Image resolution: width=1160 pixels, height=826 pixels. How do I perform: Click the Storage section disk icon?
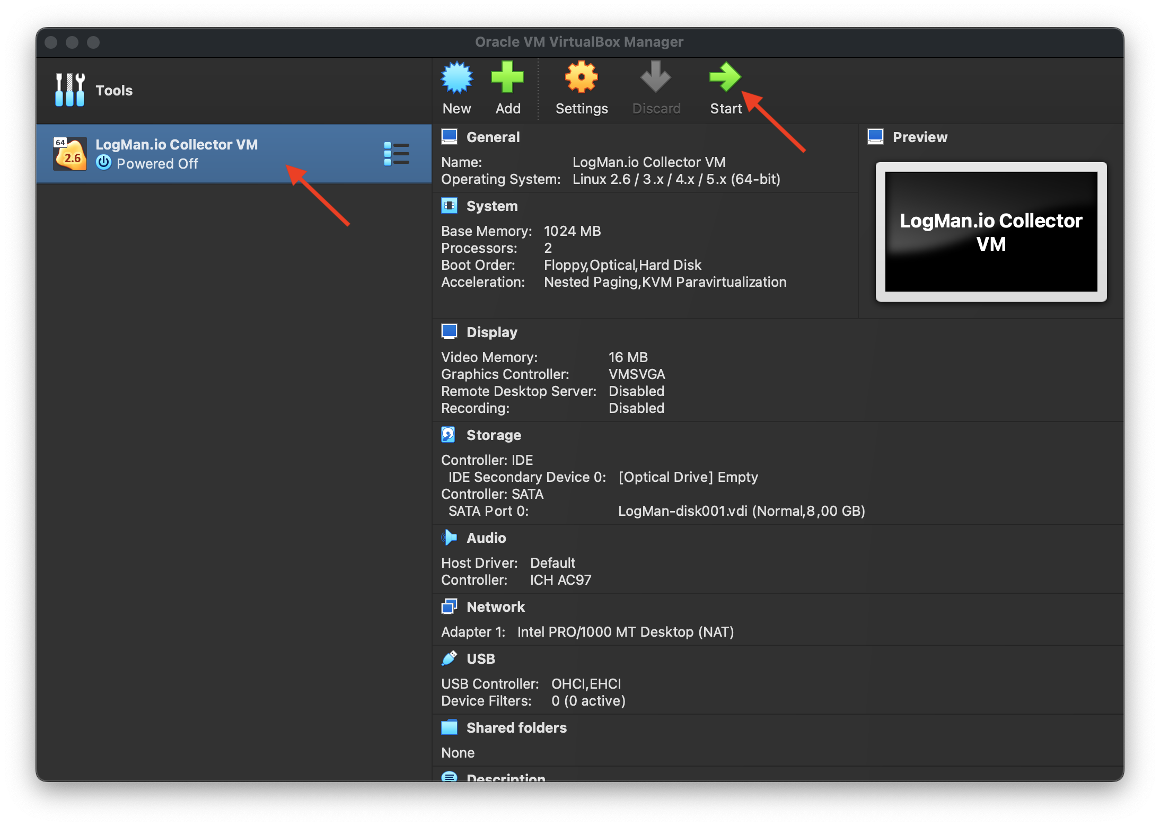449,435
